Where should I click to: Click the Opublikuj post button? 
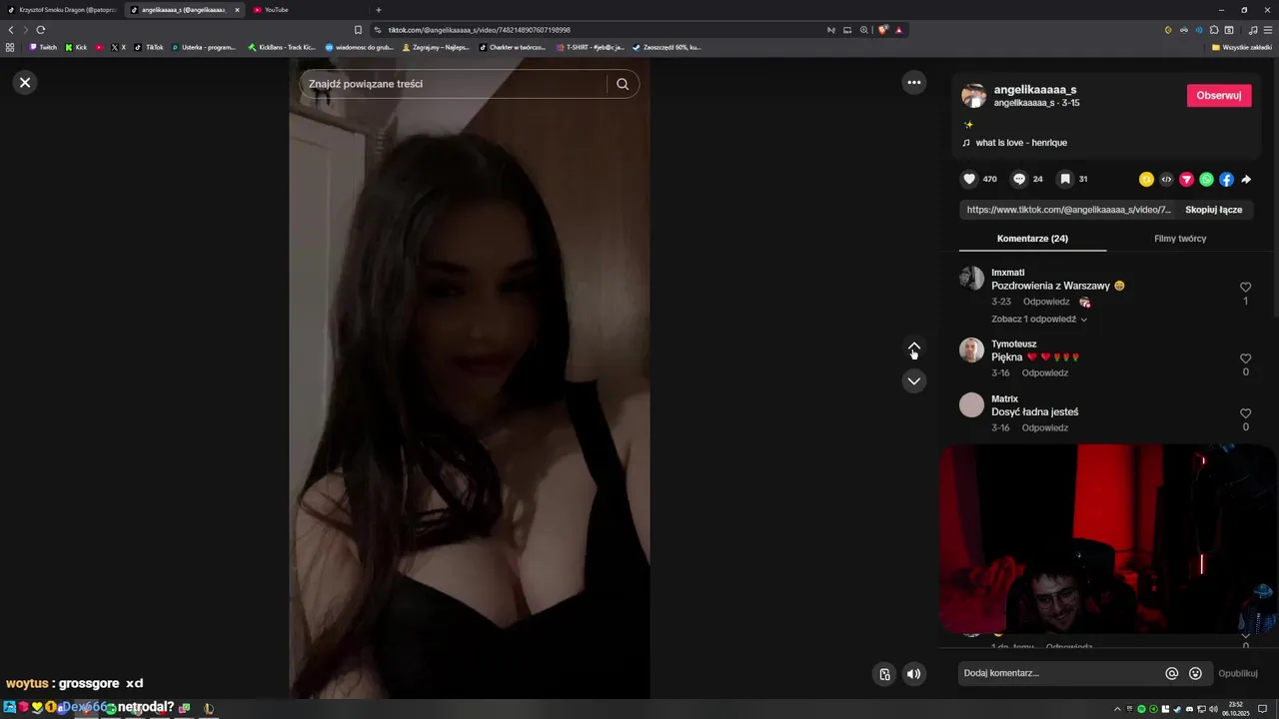pyautogui.click(x=1238, y=673)
